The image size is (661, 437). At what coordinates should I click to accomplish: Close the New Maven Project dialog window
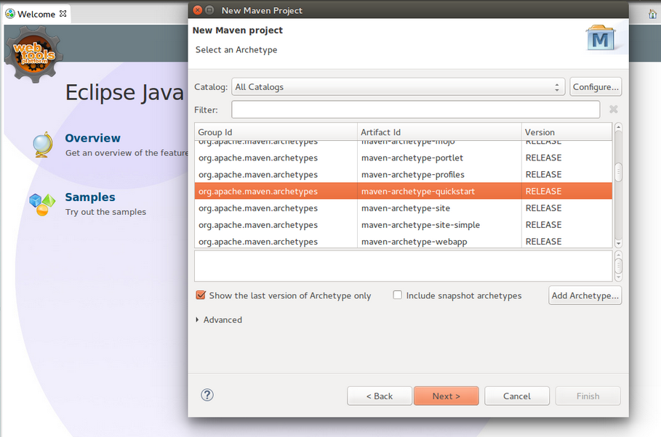[197, 10]
